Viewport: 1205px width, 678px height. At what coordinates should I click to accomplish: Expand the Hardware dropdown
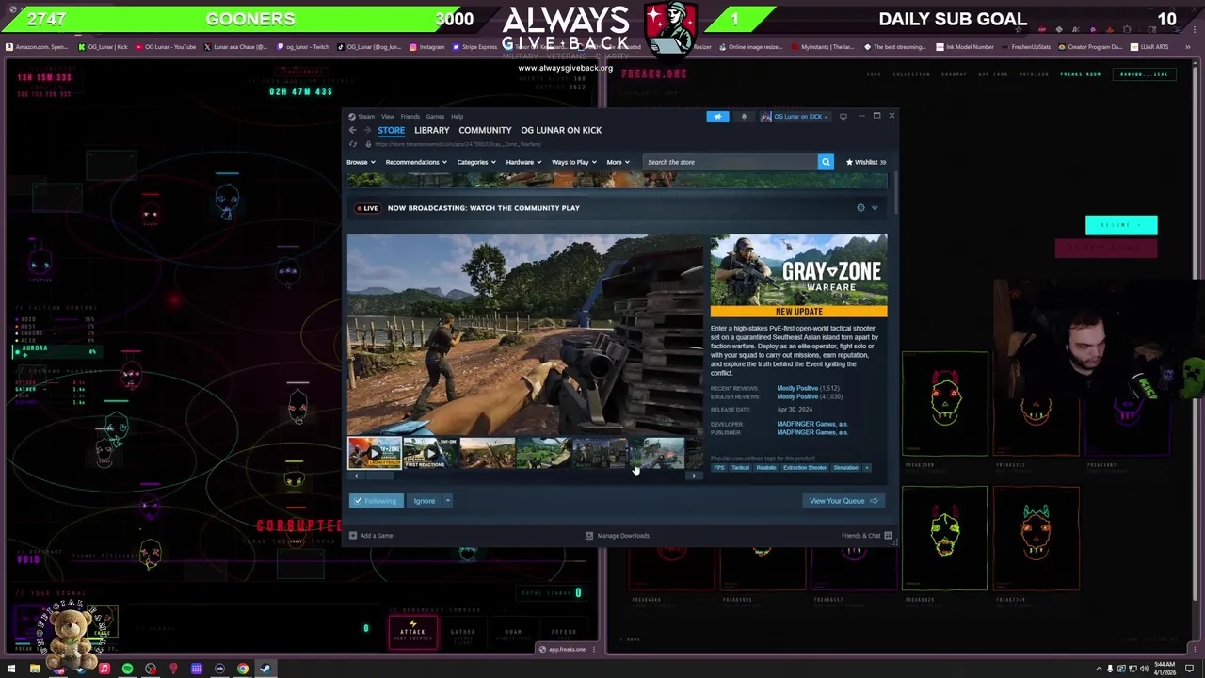[523, 162]
